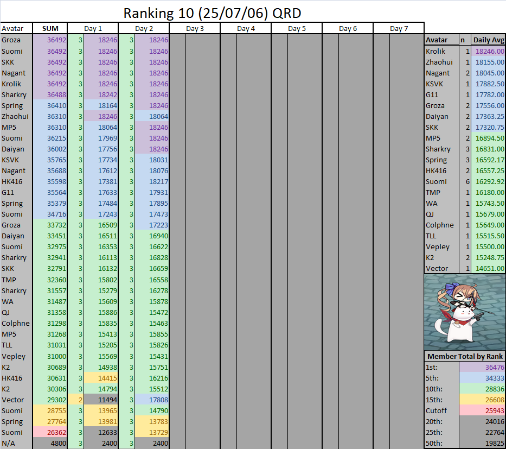The image size is (506, 449).
Task: Click the Suomi count cell showing 6
Action: click(x=465, y=181)
